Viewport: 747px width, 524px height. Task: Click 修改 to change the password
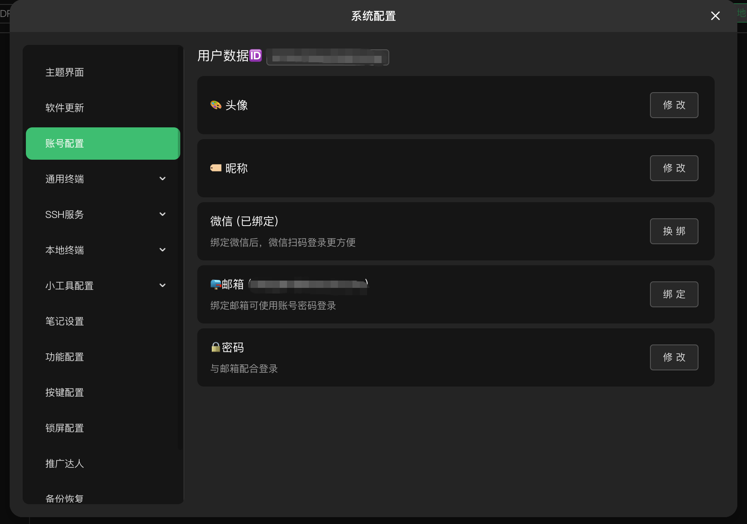[674, 357]
